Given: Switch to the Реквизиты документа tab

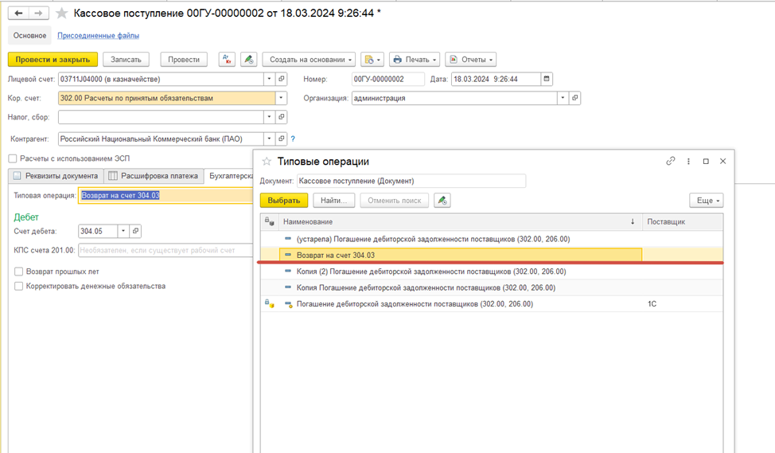Looking at the screenshot, I should 56,176.
